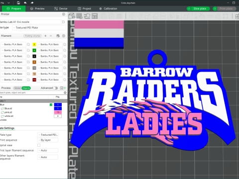The image size is (239, 179).
Task: Select the Move tool in toolbar
Action: coord(132,16)
